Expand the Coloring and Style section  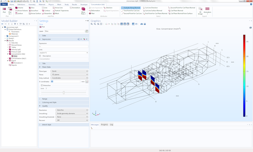tap(64, 102)
